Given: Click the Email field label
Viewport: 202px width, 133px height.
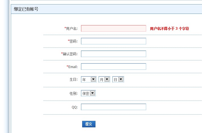Looking at the screenshot, I should [x=73, y=67].
